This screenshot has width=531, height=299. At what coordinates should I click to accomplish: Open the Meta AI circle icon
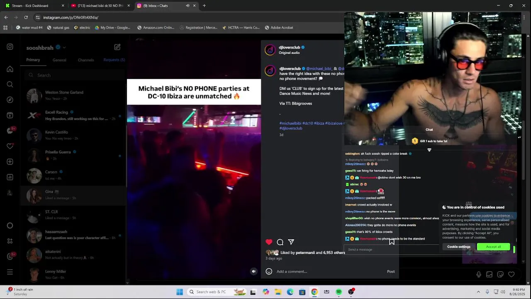pos(10,225)
